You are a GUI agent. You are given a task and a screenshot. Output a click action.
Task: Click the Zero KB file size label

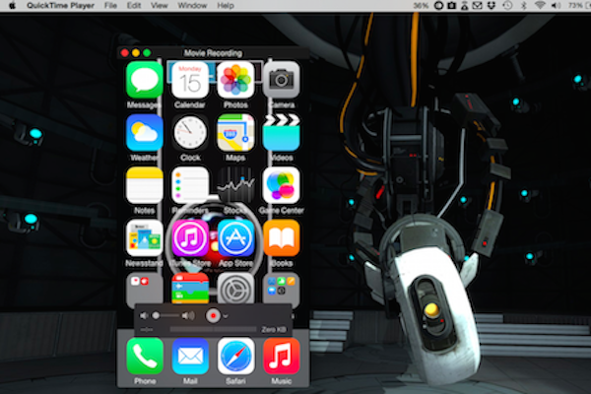click(x=274, y=330)
